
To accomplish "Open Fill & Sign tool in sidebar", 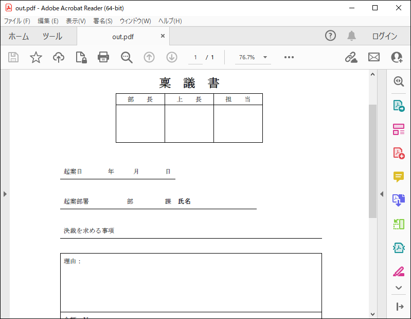I will [x=399, y=272].
